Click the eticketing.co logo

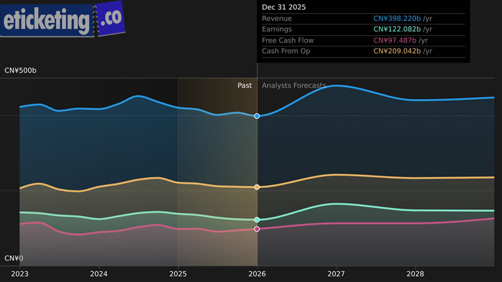[x=62, y=19]
